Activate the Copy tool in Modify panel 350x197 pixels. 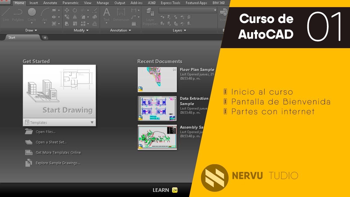pos(67,17)
